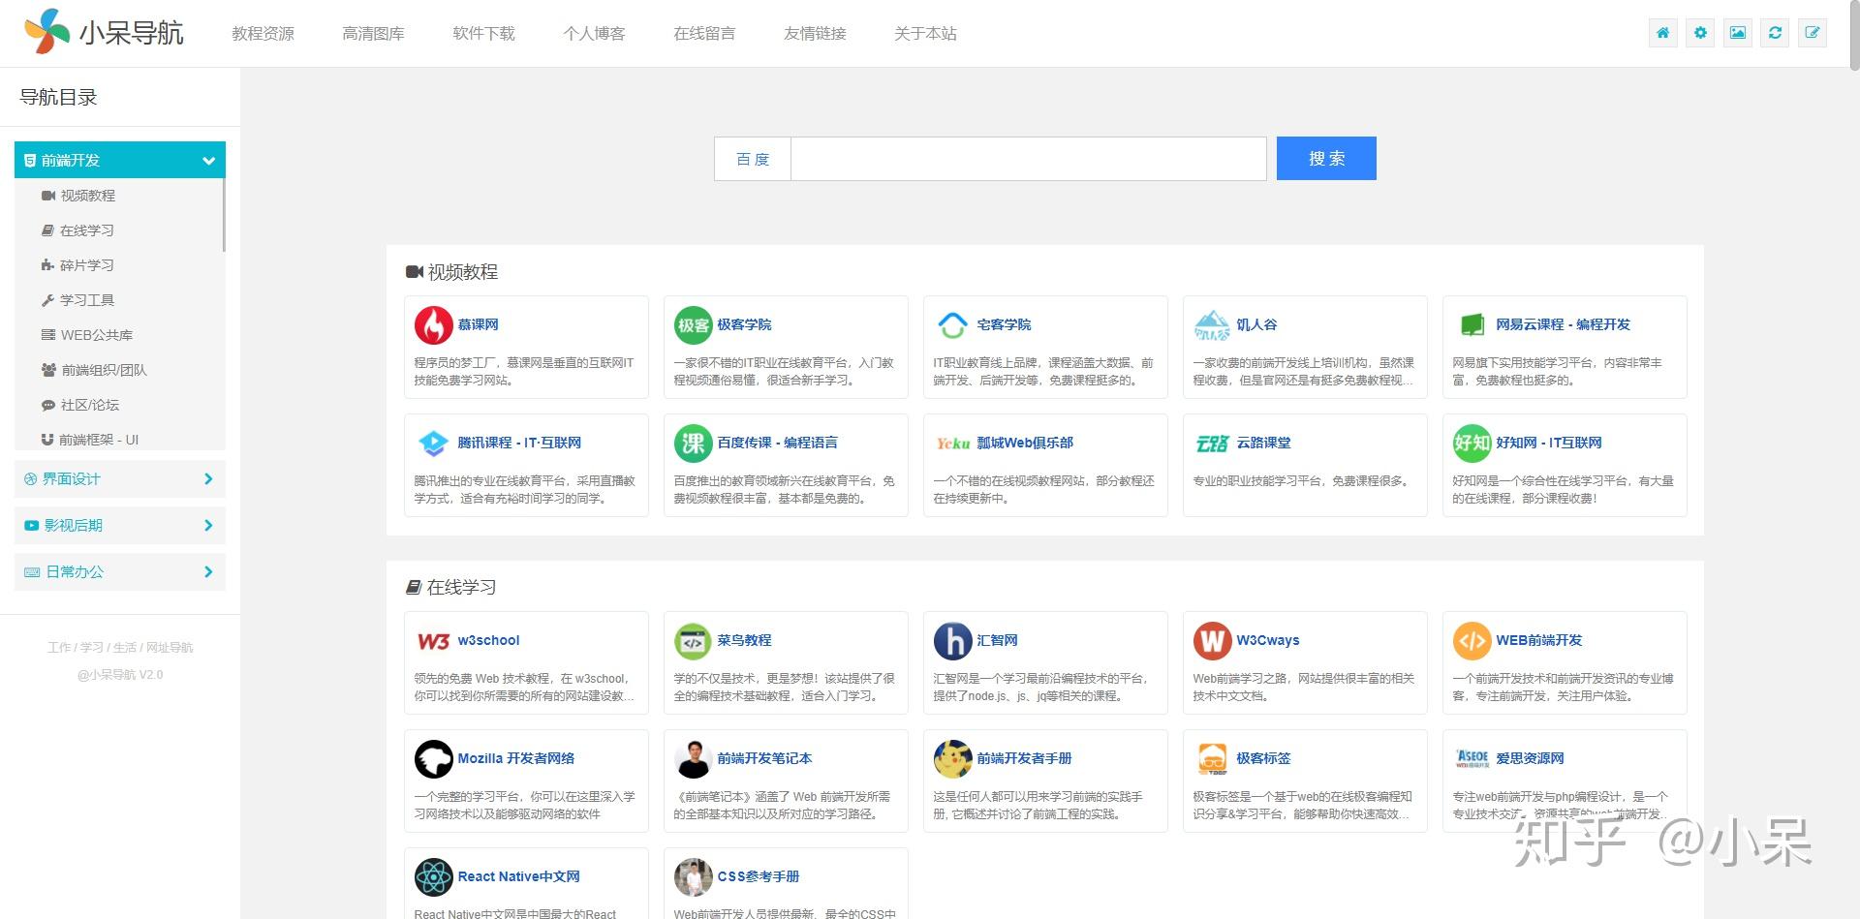The width and height of the screenshot is (1860, 919).
Task: Open 软件下载 in the top menu
Action: [x=483, y=33]
